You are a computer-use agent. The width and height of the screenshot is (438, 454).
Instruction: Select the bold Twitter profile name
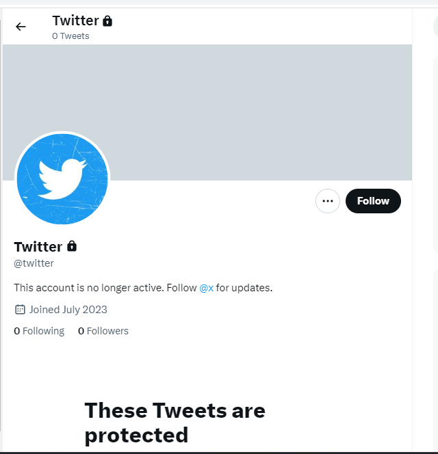tap(38, 247)
